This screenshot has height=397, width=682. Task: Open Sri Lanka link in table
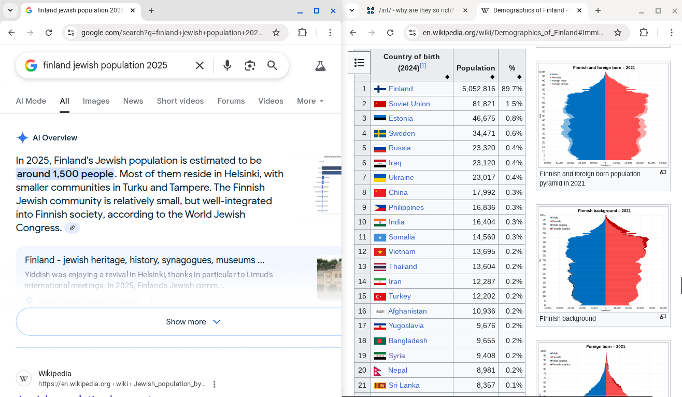pyautogui.click(x=404, y=385)
